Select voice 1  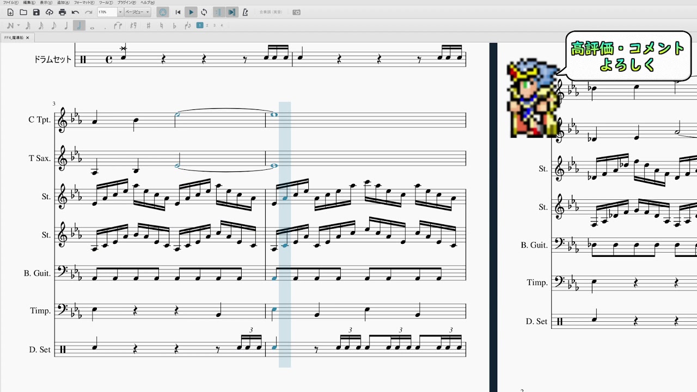tap(200, 25)
